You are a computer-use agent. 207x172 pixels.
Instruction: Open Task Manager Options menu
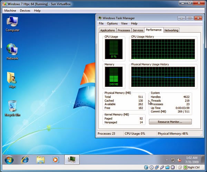[x=112, y=23]
